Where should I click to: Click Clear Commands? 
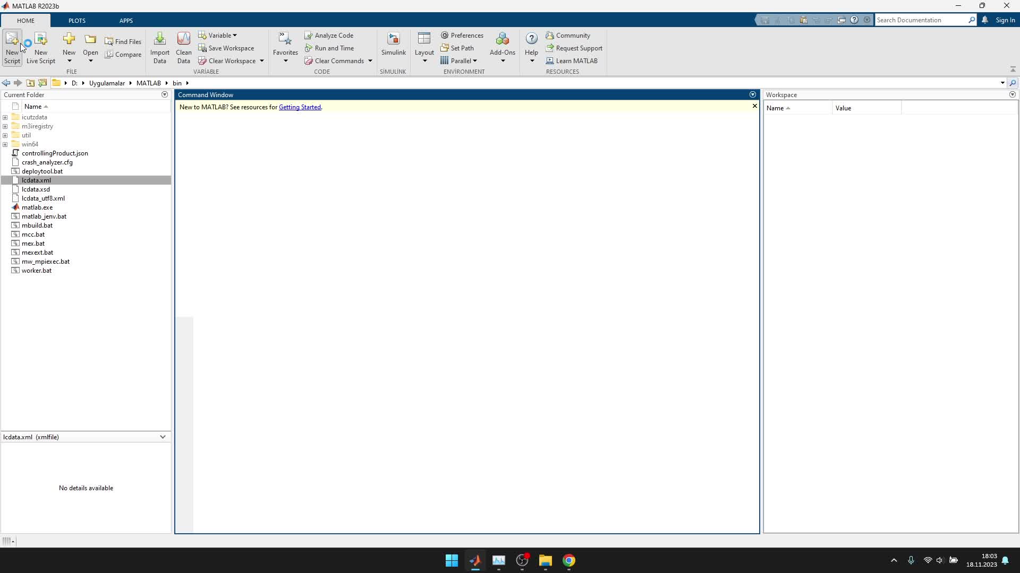pos(335,60)
